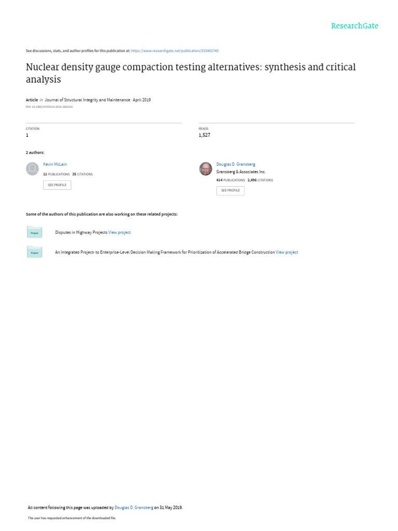The image size is (398, 531).
Task: Click the DOI line below the journal name
Action: point(49,106)
